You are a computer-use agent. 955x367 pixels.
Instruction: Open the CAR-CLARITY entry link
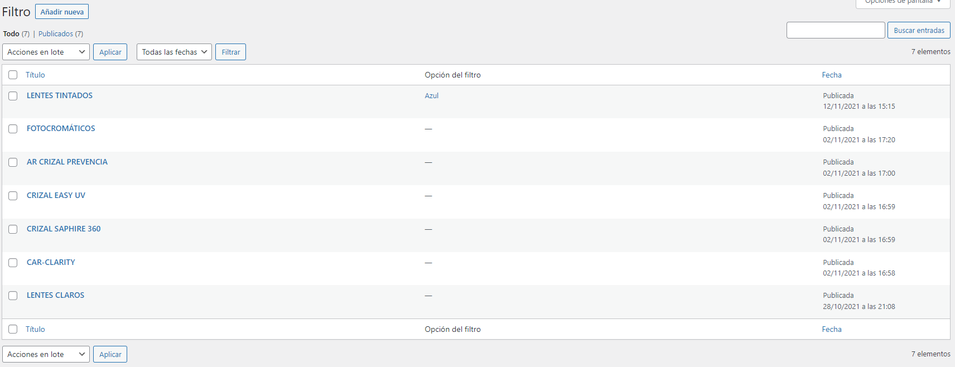pyautogui.click(x=51, y=262)
